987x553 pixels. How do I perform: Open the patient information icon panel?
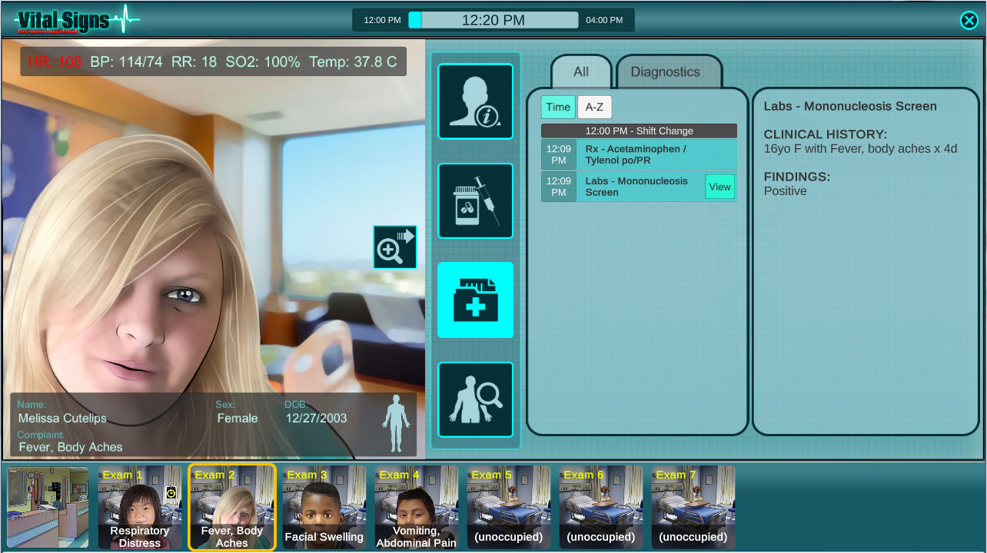(475, 101)
